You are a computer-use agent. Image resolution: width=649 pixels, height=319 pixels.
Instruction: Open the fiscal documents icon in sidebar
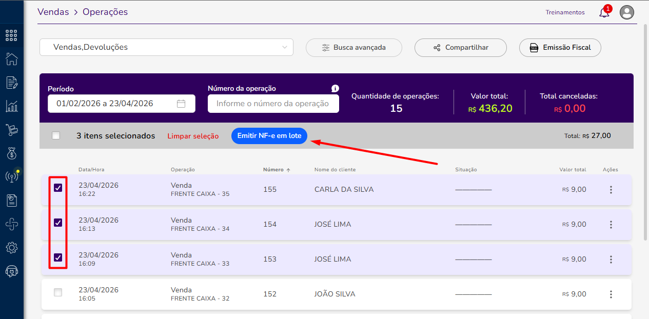click(x=11, y=201)
